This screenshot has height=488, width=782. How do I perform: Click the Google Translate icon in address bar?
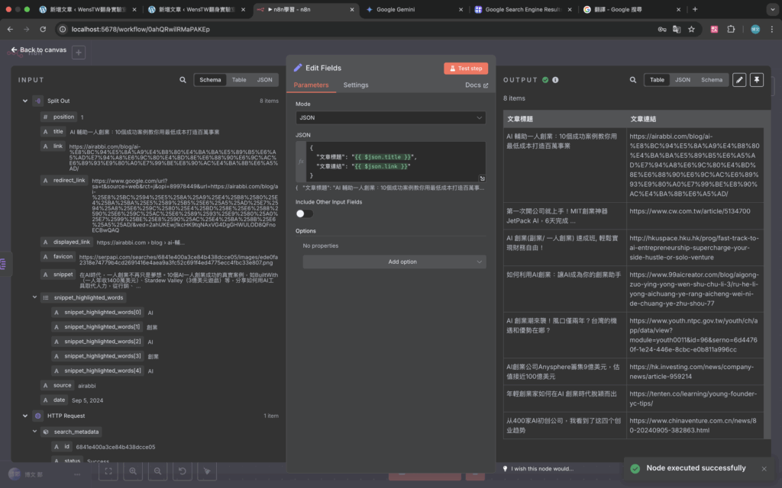coord(677,30)
